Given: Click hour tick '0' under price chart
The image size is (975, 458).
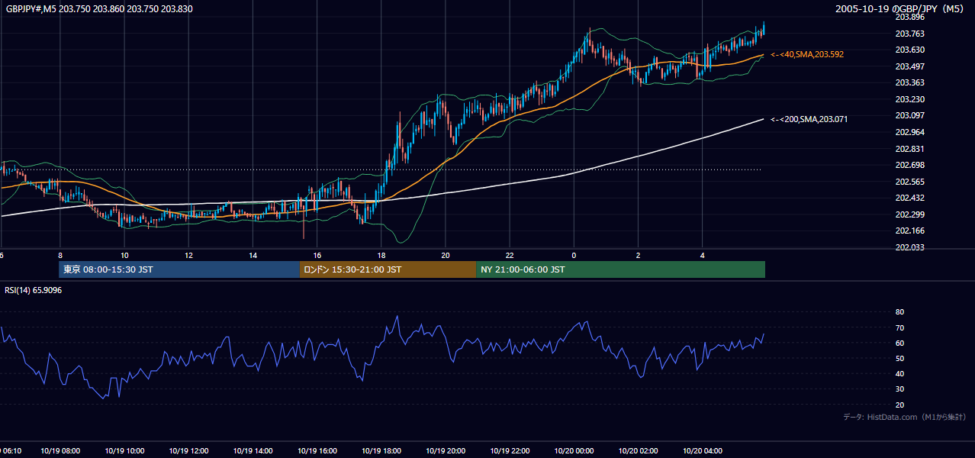Looking at the screenshot, I should tap(574, 256).
